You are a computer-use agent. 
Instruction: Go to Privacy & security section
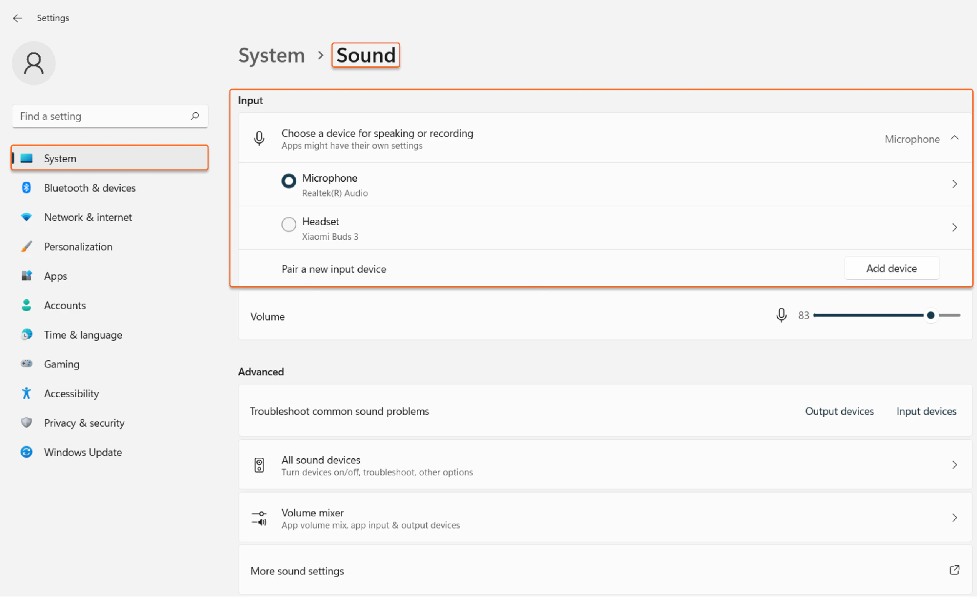84,423
